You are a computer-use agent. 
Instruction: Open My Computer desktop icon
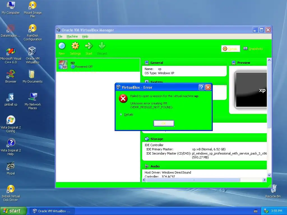11,8
